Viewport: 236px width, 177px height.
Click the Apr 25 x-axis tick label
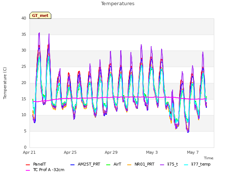(70, 152)
